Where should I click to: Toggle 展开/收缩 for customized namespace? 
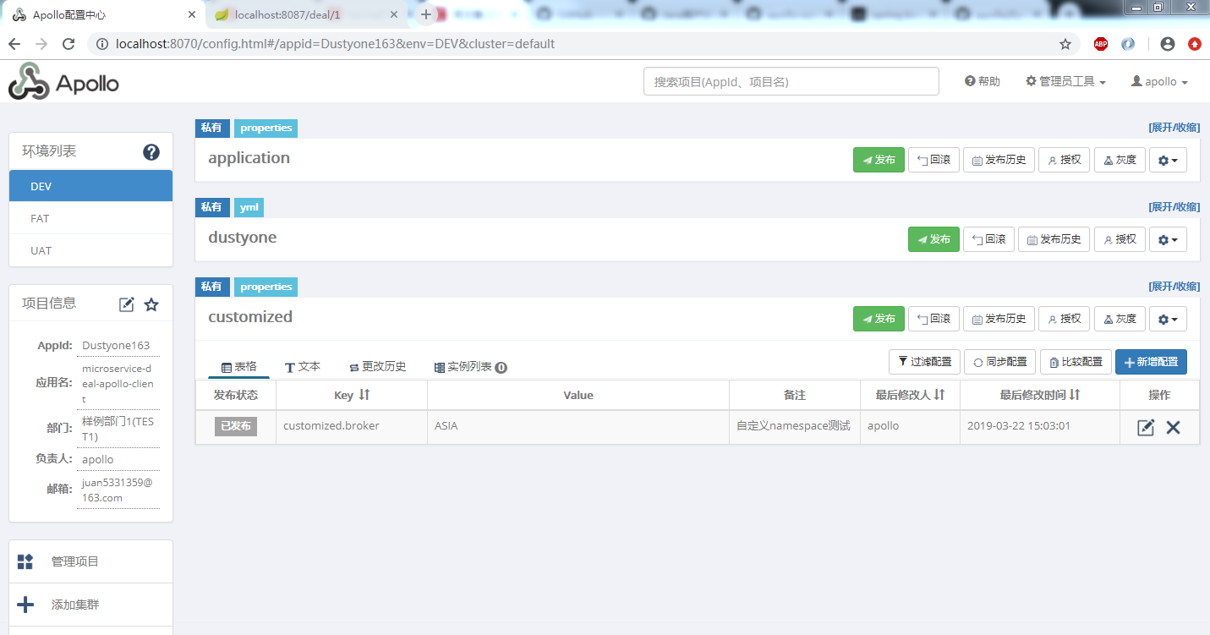coord(1174,287)
